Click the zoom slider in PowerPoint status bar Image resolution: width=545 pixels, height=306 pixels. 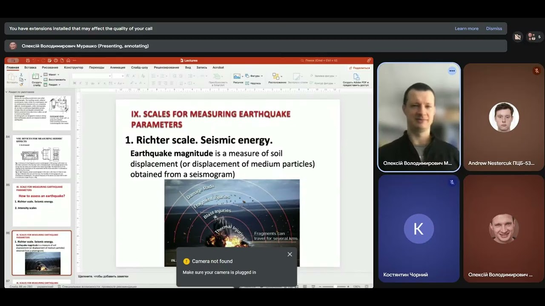click(x=335, y=286)
